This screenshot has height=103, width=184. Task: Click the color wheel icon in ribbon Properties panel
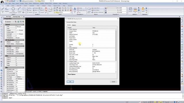106,8
